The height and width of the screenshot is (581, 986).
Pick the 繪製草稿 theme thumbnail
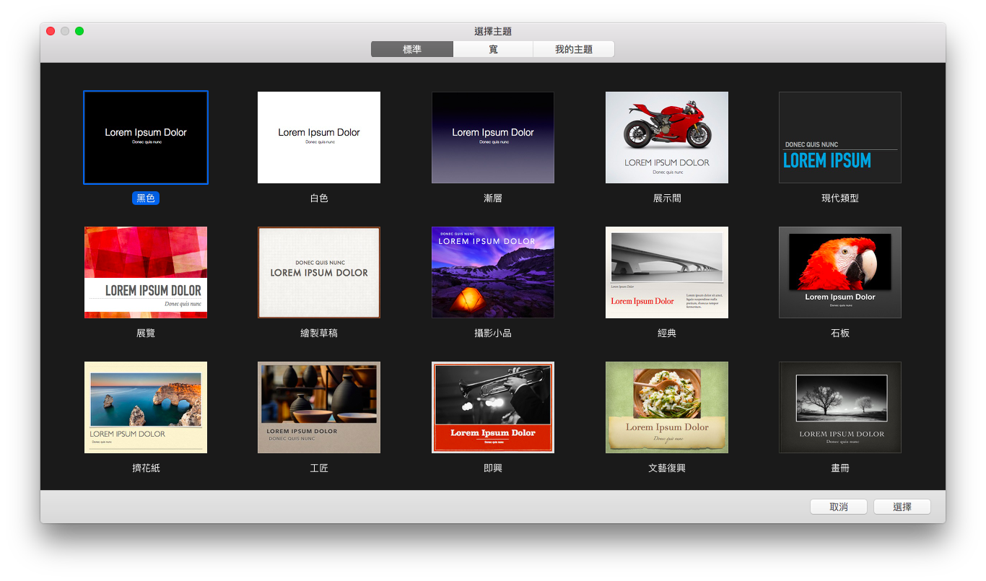(x=319, y=272)
